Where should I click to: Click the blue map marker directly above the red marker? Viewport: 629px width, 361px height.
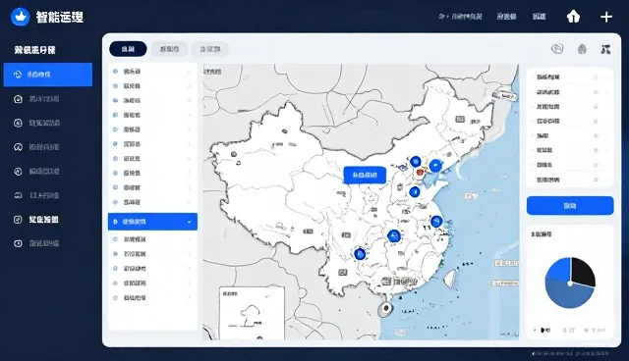tap(415, 162)
